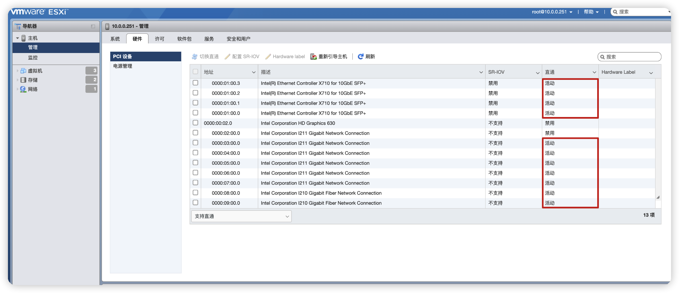Focus the PCI devices search field
Viewport: 679px width, 293px height.
click(629, 57)
